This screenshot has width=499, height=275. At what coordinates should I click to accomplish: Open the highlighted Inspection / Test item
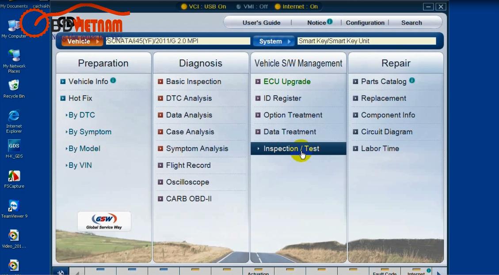[298, 148]
